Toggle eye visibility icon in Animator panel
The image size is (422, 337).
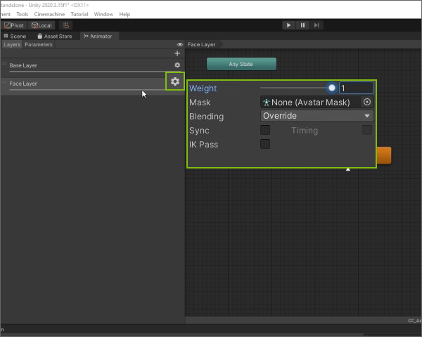[180, 44]
